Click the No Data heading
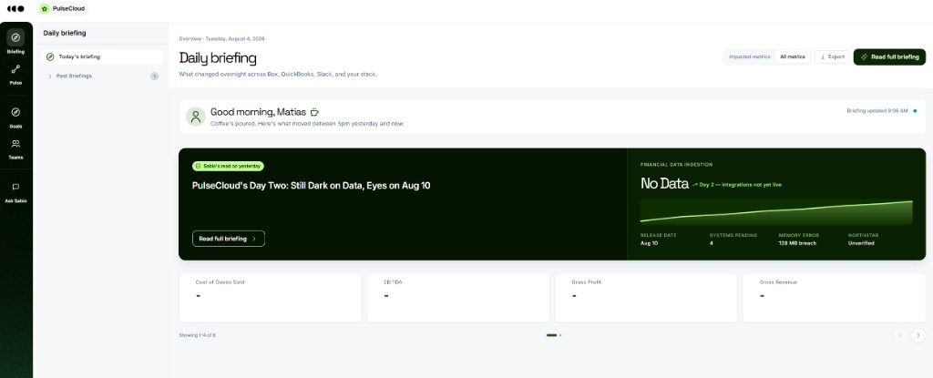This screenshot has height=378, width=933. pyautogui.click(x=664, y=184)
